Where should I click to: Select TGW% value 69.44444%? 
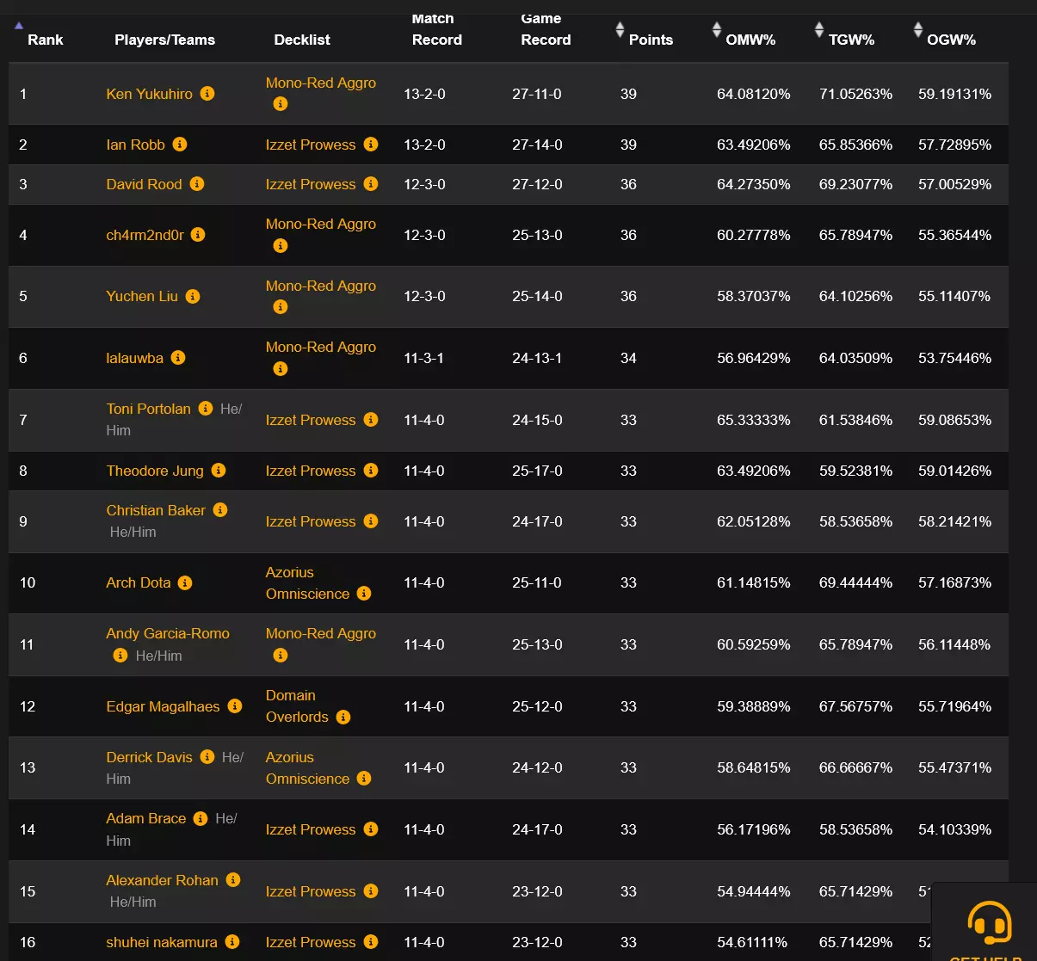pyautogui.click(x=856, y=582)
